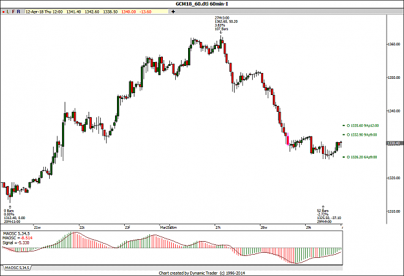
Task: Click the MAOSC = -8.514 readout
Action: [17, 238]
